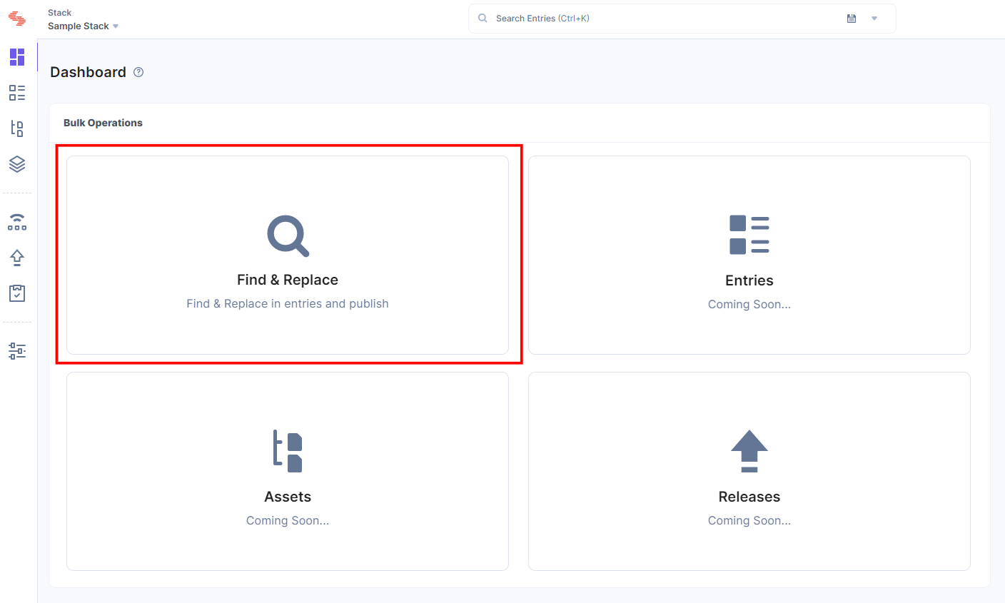Open the Assets section from the sidebar

[x=17, y=128]
